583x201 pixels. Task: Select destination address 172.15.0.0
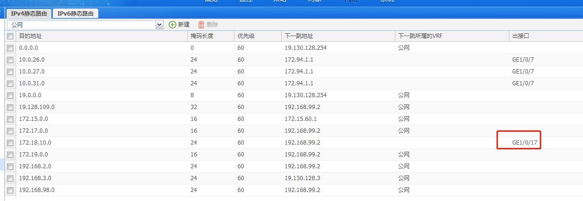(x=33, y=119)
